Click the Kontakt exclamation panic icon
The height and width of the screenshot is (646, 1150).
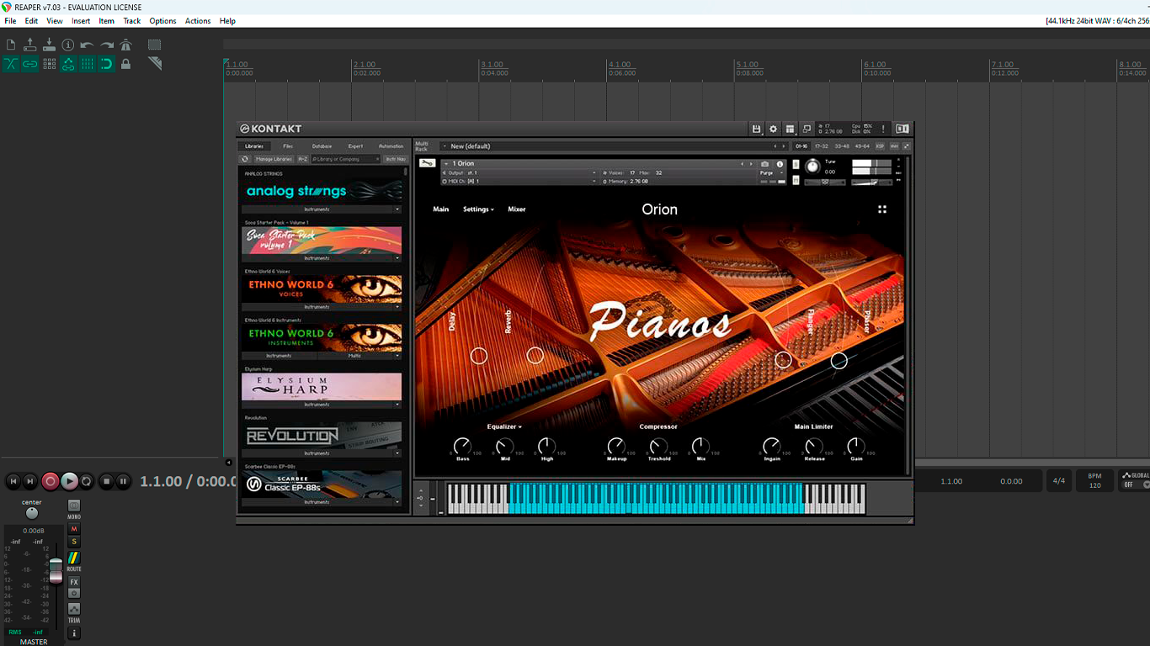tap(883, 129)
